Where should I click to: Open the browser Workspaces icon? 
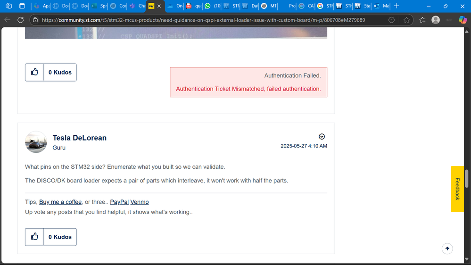[x=8, y=6]
